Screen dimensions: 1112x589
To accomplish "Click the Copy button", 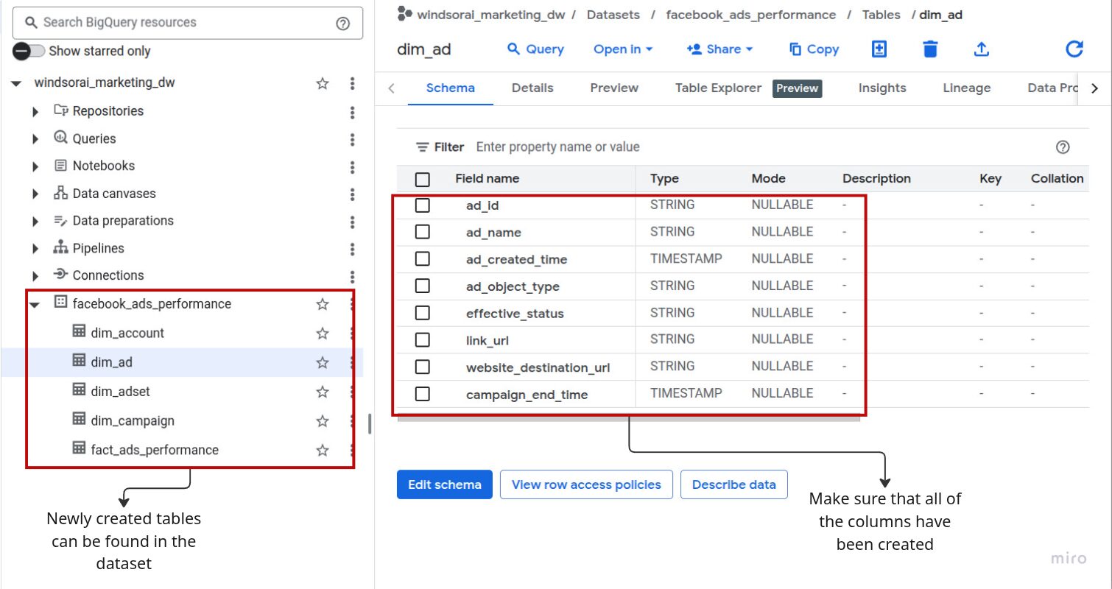I will pos(814,49).
